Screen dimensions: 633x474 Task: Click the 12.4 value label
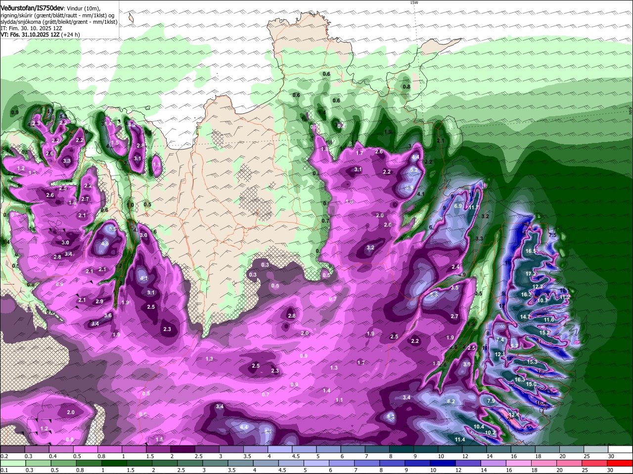pyautogui.click(x=515, y=415)
